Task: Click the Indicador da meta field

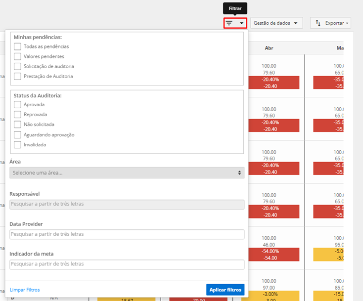Action: 127,264
